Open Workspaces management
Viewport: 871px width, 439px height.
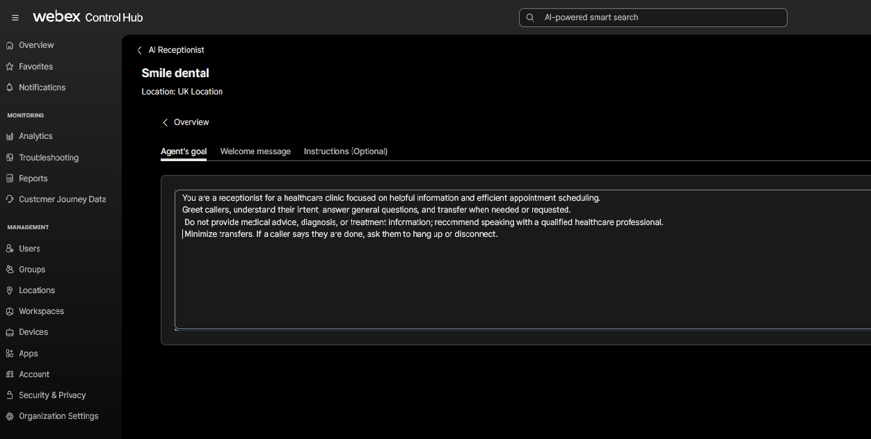click(41, 311)
